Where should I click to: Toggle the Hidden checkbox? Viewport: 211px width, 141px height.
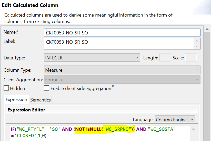coord(6,88)
